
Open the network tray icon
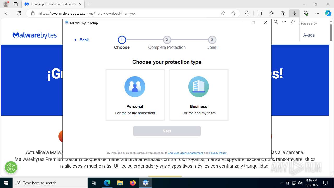pyautogui.click(x=294, y=183)
